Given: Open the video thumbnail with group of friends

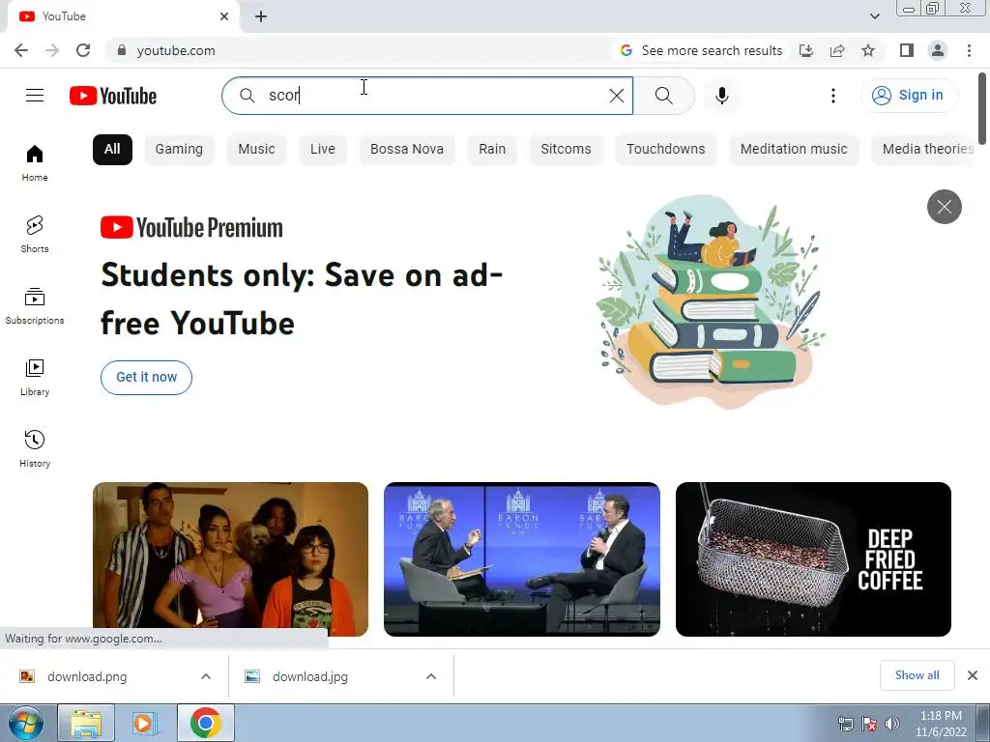Looking at the screenshot, I should [230, 559].
